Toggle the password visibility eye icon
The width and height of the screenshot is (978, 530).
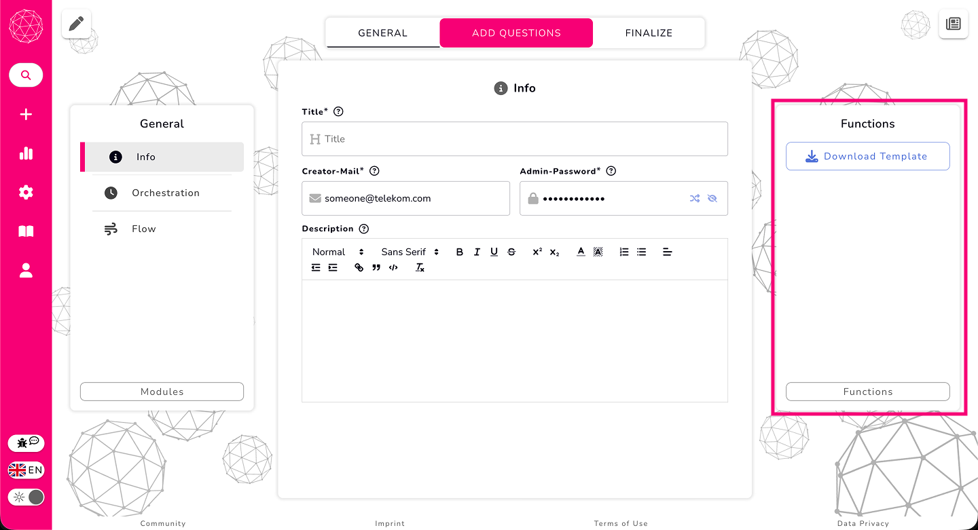tap(713, 198)
